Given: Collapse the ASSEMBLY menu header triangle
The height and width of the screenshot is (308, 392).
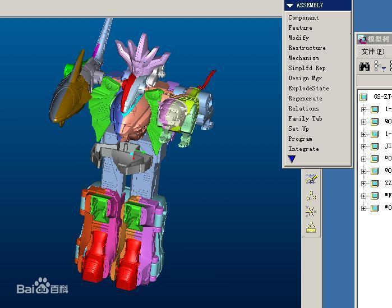Looking at the screenshot, I should tap(290, 5).
